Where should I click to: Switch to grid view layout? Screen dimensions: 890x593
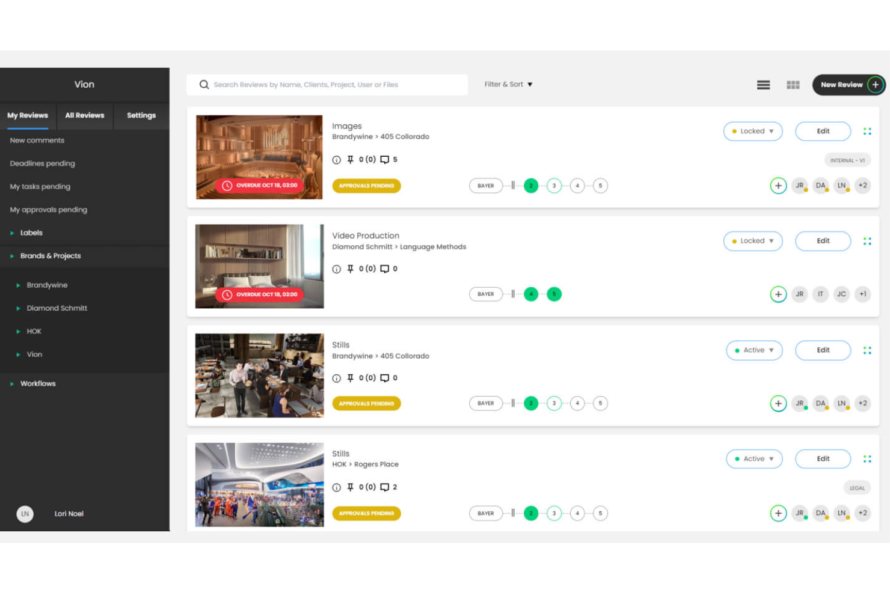click(x=793, y=85)
